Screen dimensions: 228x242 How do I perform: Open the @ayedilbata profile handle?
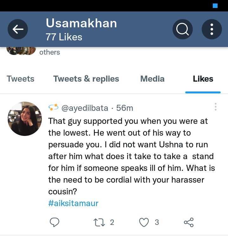point(84,108)
